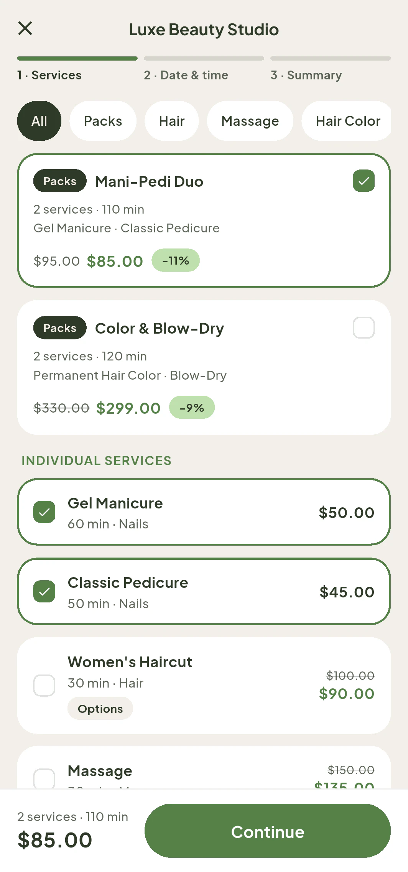Open Options for Women's Haircut
This screenshot has height=872, width=408.
[100, 708]
